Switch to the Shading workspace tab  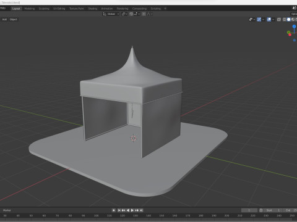click(93, 9)
